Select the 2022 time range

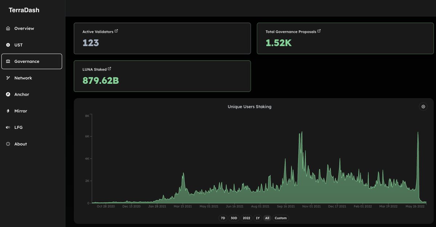[x=246, y=218]
